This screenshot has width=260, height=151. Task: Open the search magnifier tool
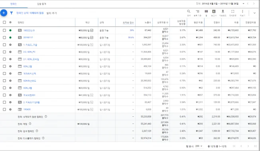point(189,11)
